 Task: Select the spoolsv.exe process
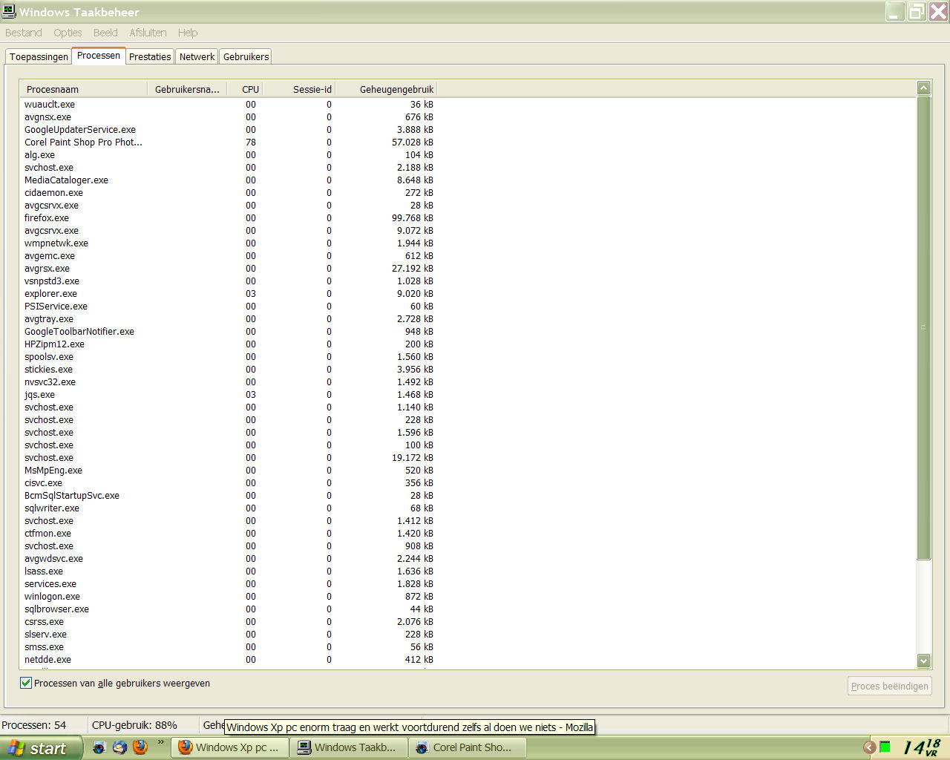(229, 357)
